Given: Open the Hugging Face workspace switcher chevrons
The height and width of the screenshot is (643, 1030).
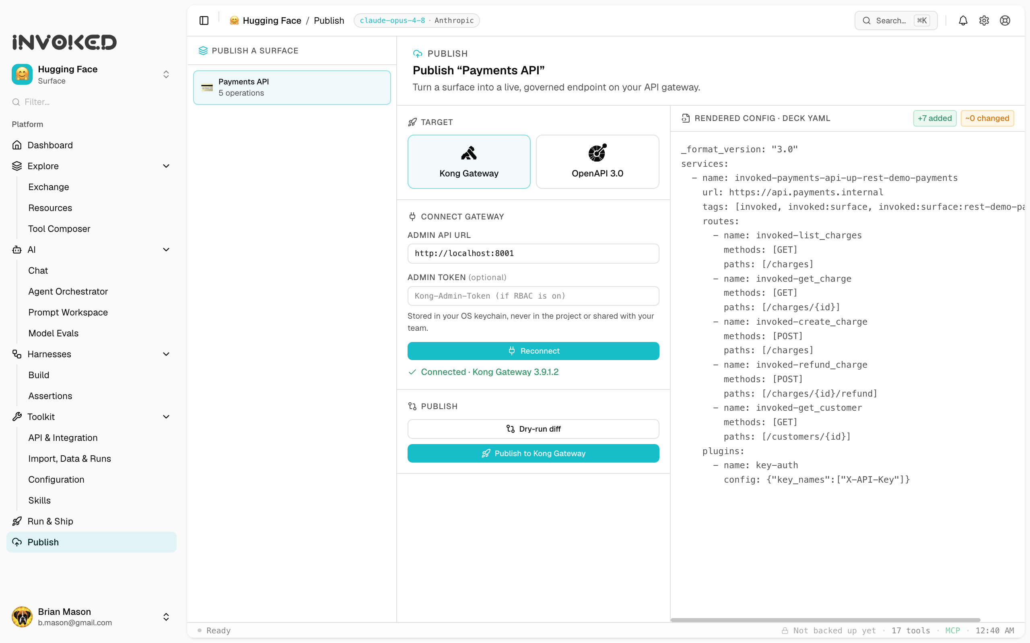Looking at the screenshot, I should (166, 74).
